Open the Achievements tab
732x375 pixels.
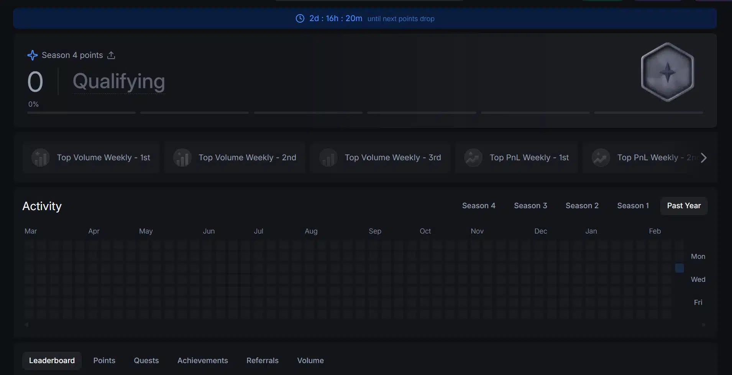tap(203, 360)
